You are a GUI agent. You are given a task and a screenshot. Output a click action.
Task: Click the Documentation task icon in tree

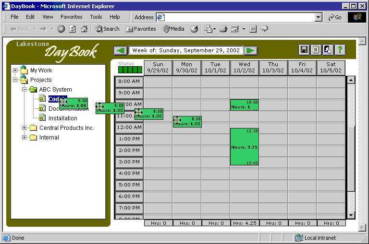click(x=42, y=108)
